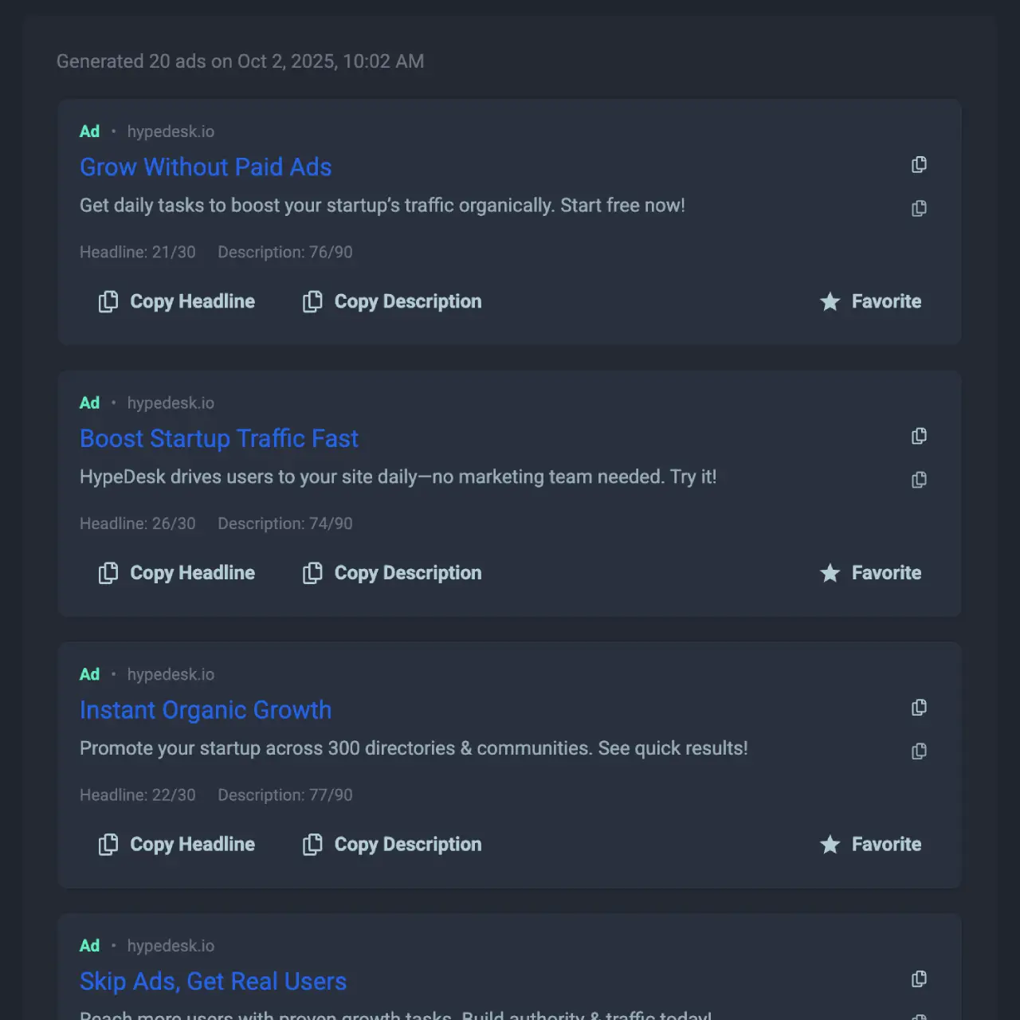Click copy icon beside 'HypeDesk drives users' description
This screenshot has width=1020, height=1020.
point(919,480)
